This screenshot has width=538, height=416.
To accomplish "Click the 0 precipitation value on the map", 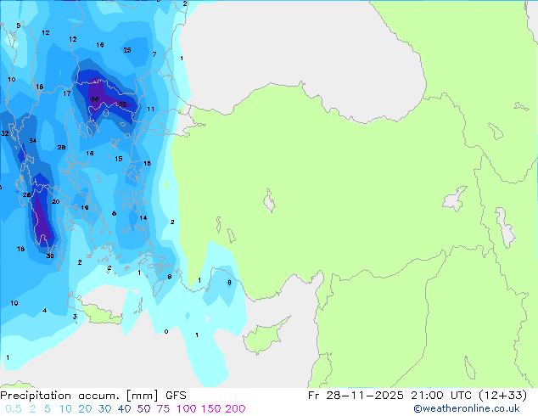I will pyautogui.click(x=166, y=332).
